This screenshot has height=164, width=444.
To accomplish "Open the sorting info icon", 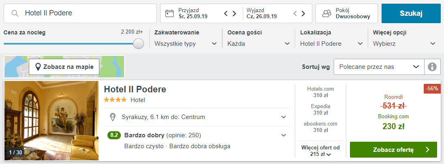I will point(432,67).
